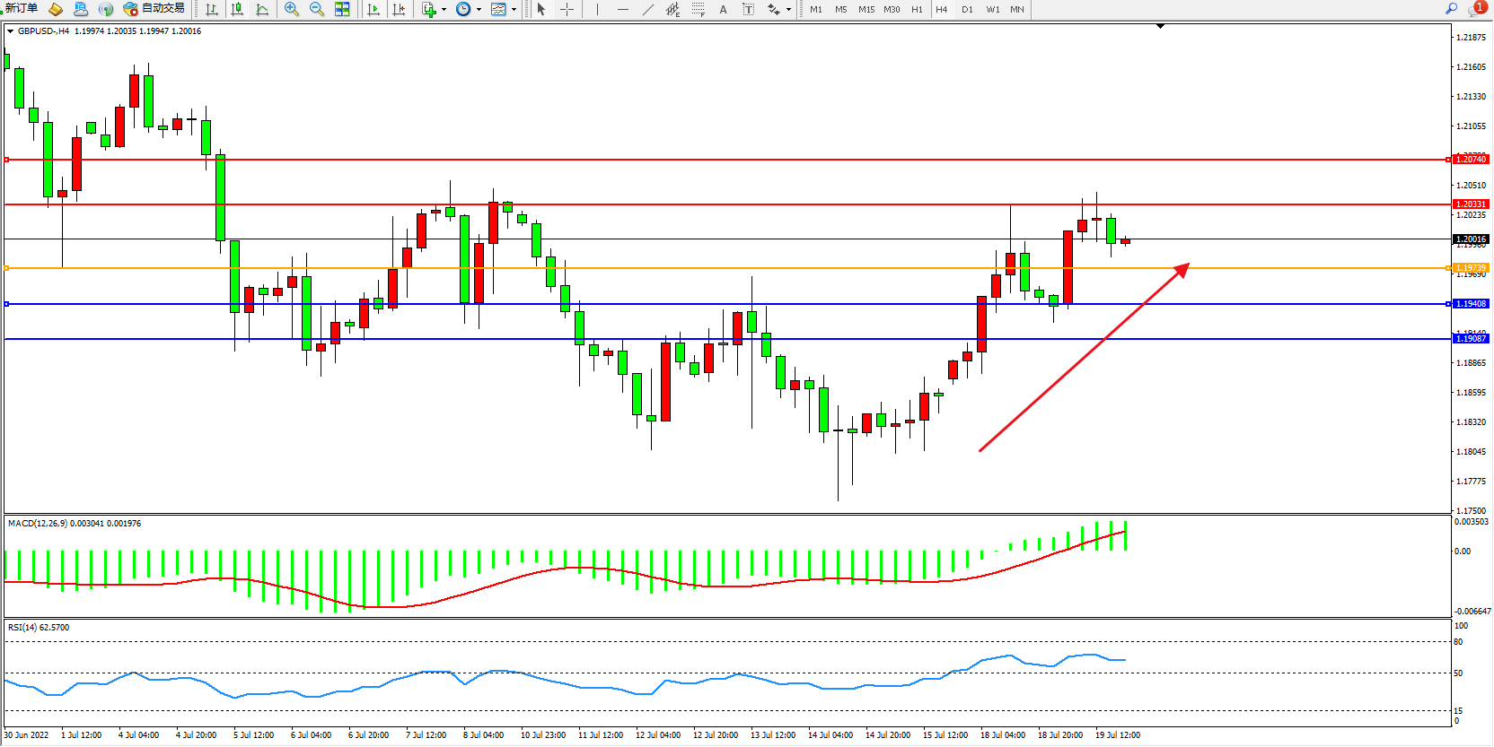Select the horizontal line drawing tool
Image resolution: width=1494 pixels, height=747 pixels.
623,9
